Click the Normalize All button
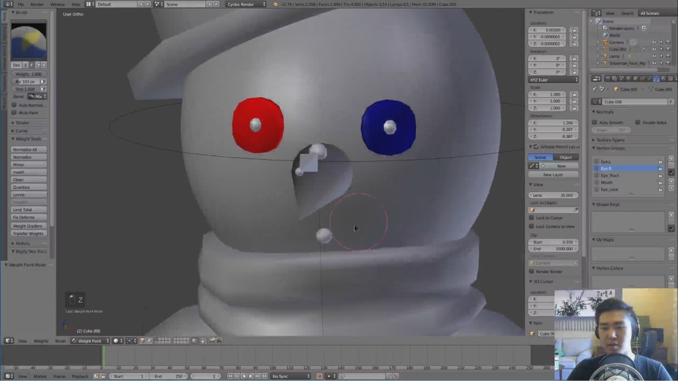Screen dimensions: 678x381 (x=29, y=150)
